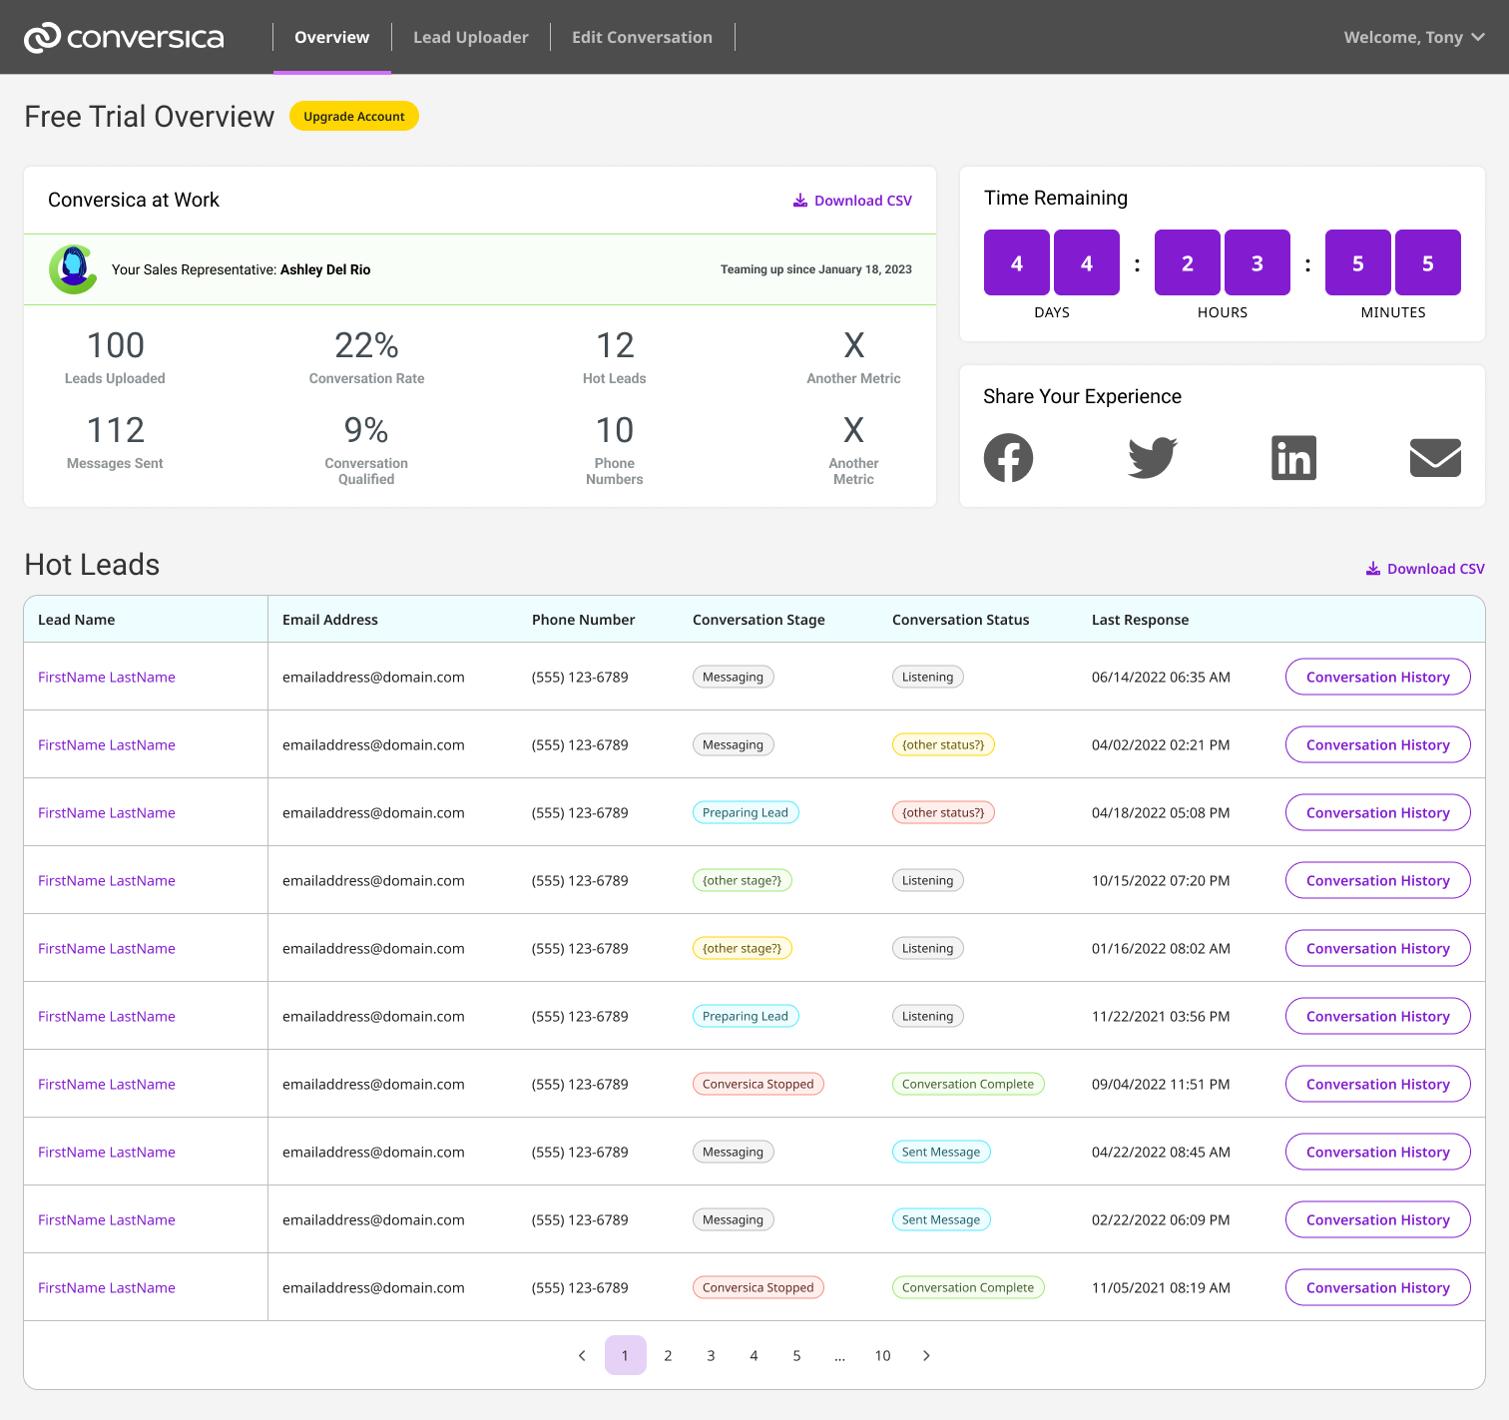Download CSV for the Hot Leads table

point(1425,569)
